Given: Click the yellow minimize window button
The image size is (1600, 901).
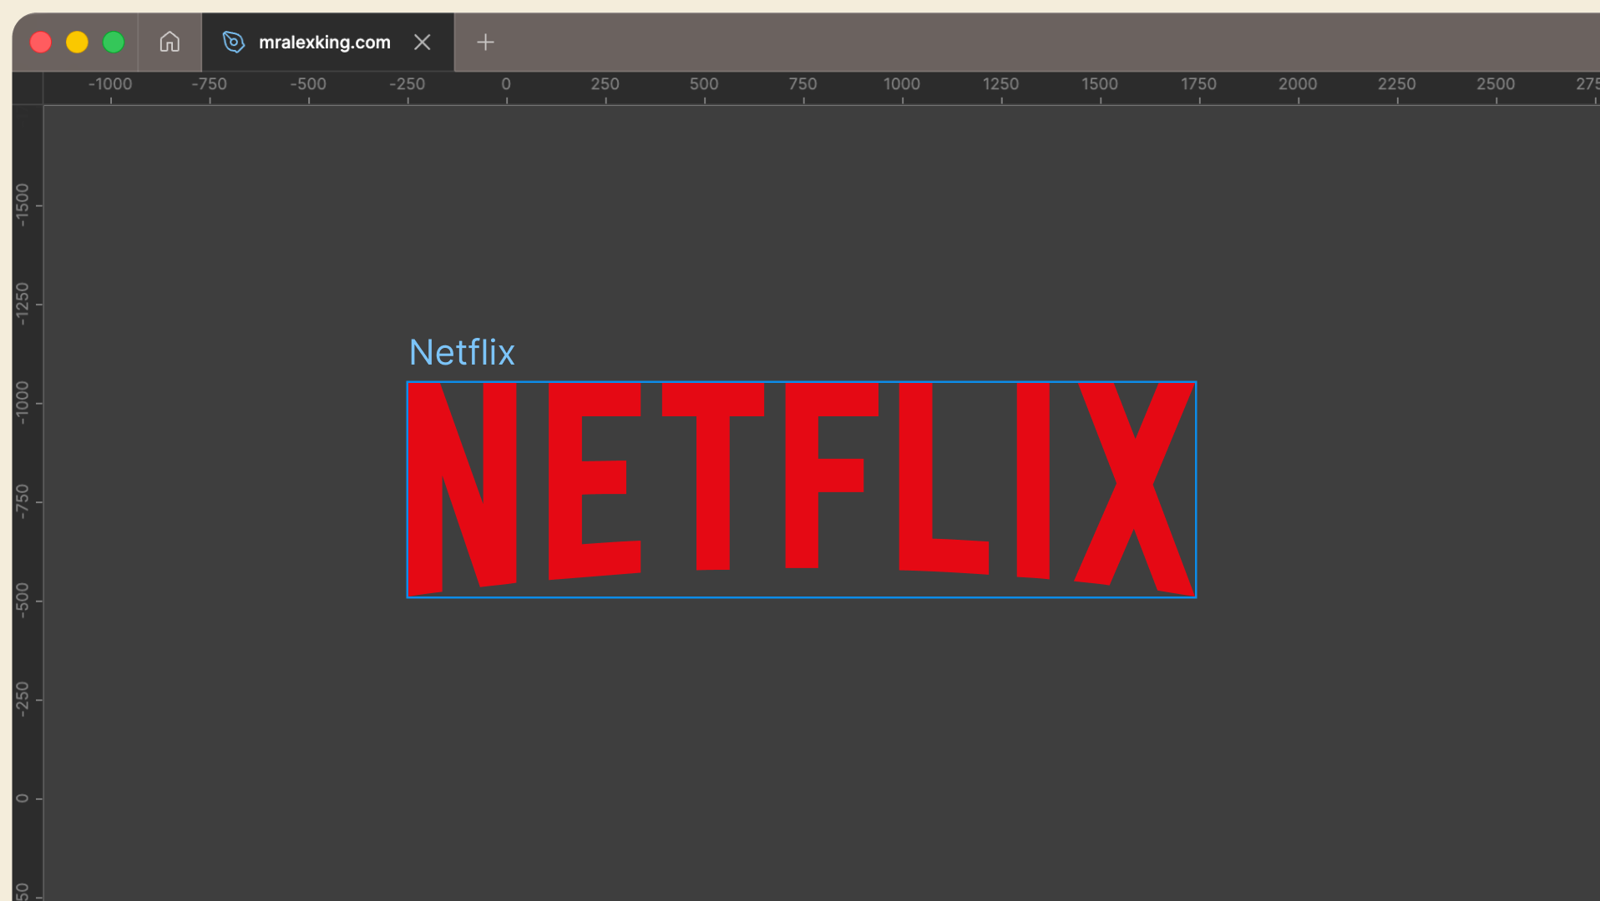Looking at the screenshot, I should click(77, 42).
